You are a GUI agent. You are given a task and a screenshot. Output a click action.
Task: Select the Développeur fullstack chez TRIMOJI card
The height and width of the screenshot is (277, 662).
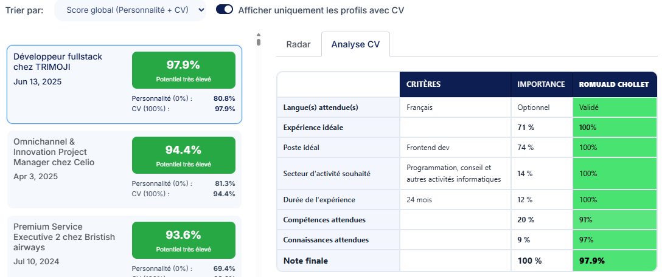[125, 84]
